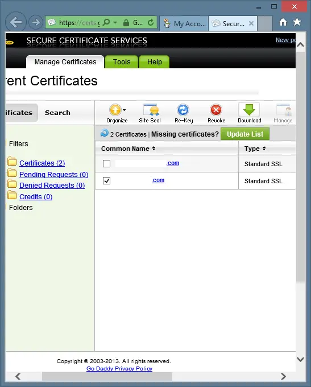Click the Pending Requests folder icon
The image size is (311, 387).
coord(12,173)
